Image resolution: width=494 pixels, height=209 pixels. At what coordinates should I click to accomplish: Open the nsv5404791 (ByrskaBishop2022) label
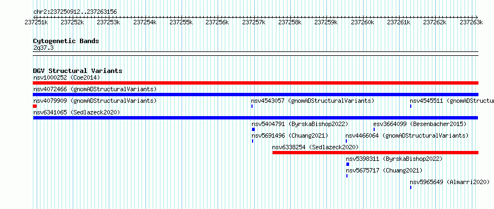click(300, 124)
